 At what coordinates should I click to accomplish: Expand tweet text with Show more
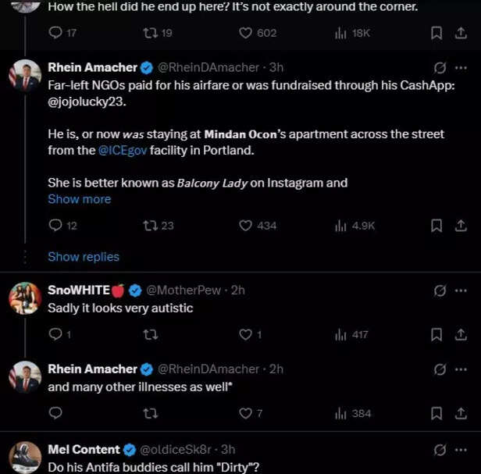(79, 199)
